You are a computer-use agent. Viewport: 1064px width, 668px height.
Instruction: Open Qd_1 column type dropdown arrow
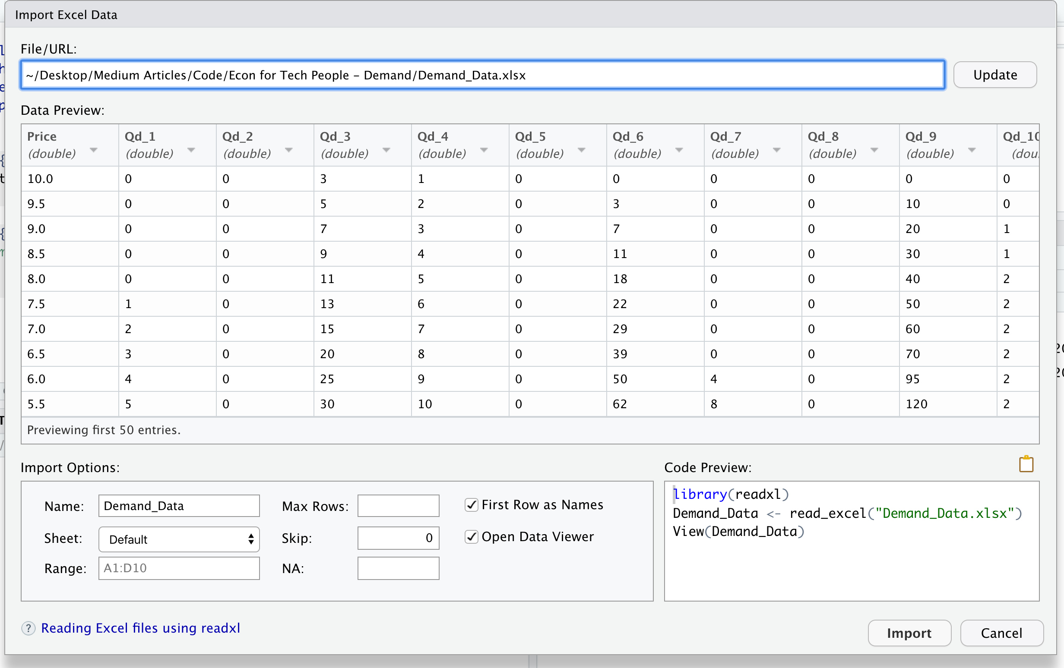tap(191, 150)
